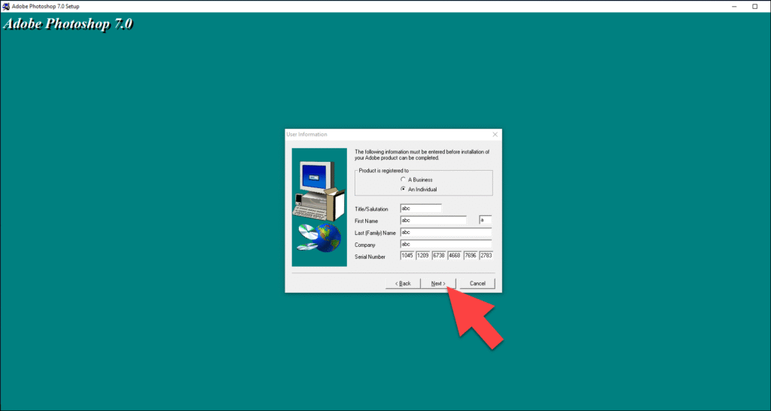Click the 'Serial Number' label text

[x=370, y=257]
